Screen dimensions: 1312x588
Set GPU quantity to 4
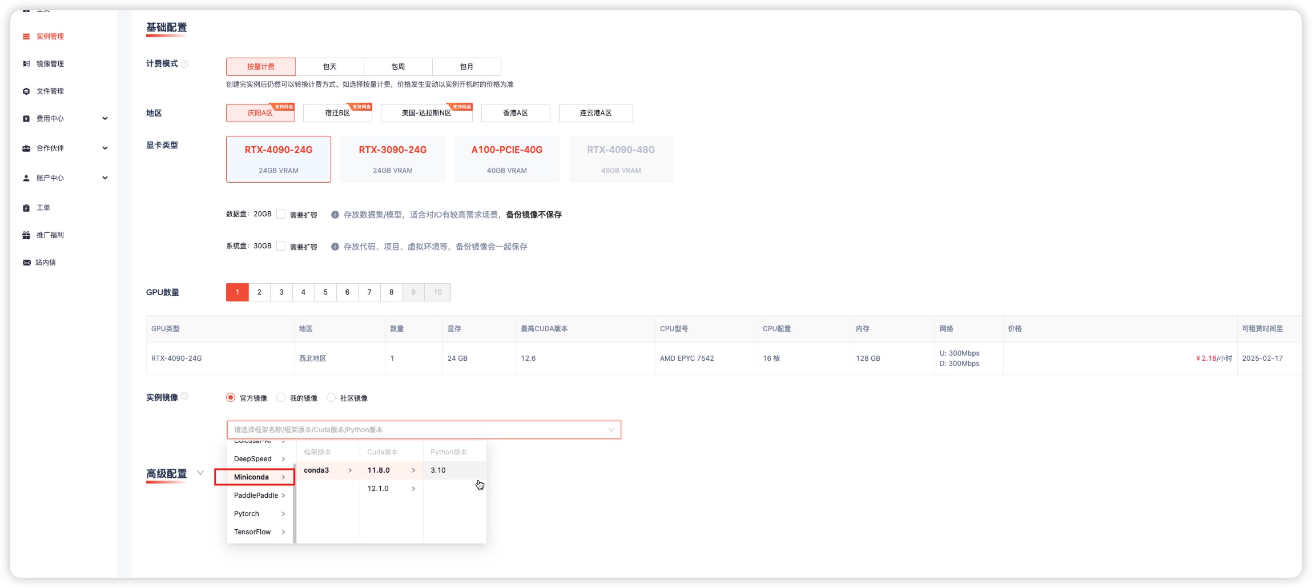click(x=303, y=292)
